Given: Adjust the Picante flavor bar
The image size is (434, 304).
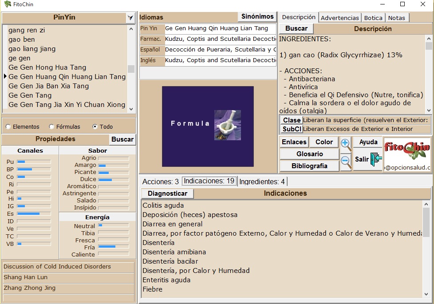Looking at the screenshot, I should coord(114,173).
